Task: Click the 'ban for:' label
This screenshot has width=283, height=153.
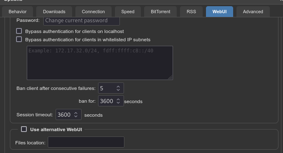Action: [x=87, y=101]
